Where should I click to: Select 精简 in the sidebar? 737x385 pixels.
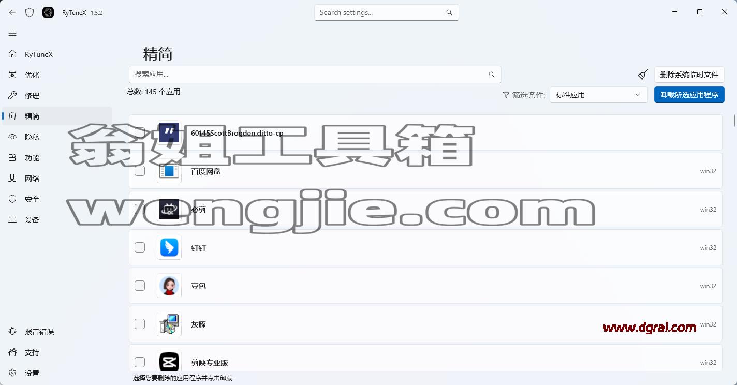click(x=57, y=116)
